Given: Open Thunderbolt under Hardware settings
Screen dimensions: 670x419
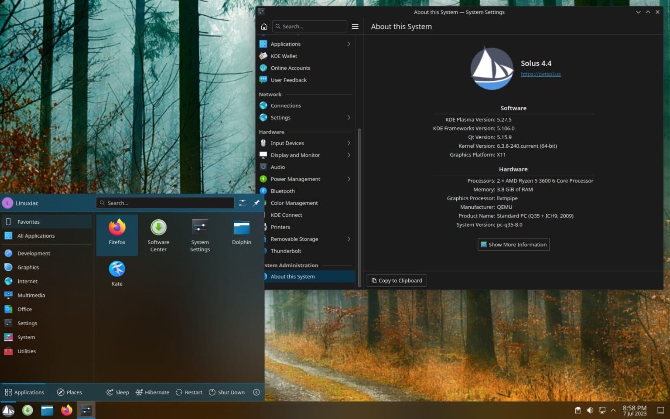Looking at the screenshot, I should 286,251.
